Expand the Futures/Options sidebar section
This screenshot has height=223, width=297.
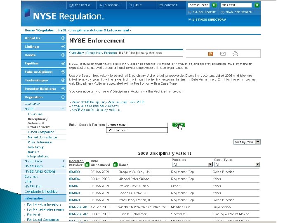click(x=44, y=72)
